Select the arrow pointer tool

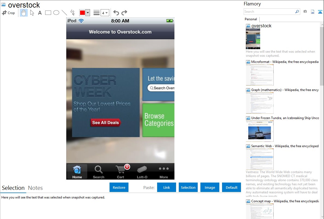click(x=32, y=13)
